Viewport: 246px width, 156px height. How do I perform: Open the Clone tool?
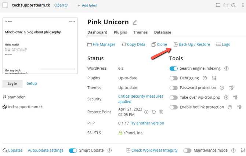[154, 44]
